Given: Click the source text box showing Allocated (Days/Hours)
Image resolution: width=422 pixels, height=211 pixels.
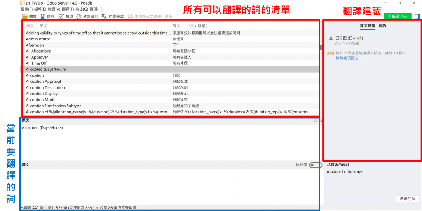Looking at the screenshot, I should (x=171, y=142).
